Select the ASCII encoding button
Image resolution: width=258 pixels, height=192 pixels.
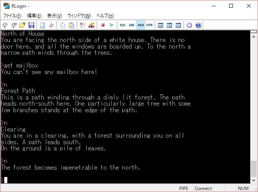click(x=140, y=25)
